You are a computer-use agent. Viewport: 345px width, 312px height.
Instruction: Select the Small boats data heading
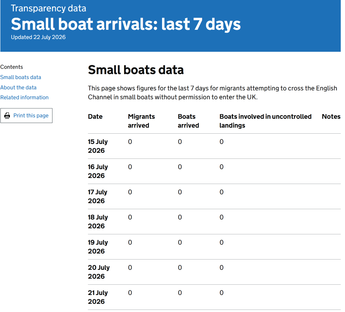coord(136,70)
